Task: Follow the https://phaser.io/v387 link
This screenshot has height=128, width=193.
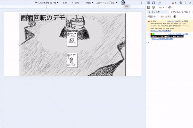Action: pyautogui.click(x=162, y=39)
